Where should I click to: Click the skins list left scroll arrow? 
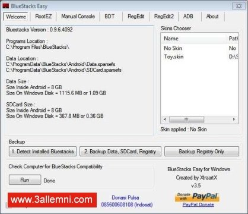tap(165, 119)
